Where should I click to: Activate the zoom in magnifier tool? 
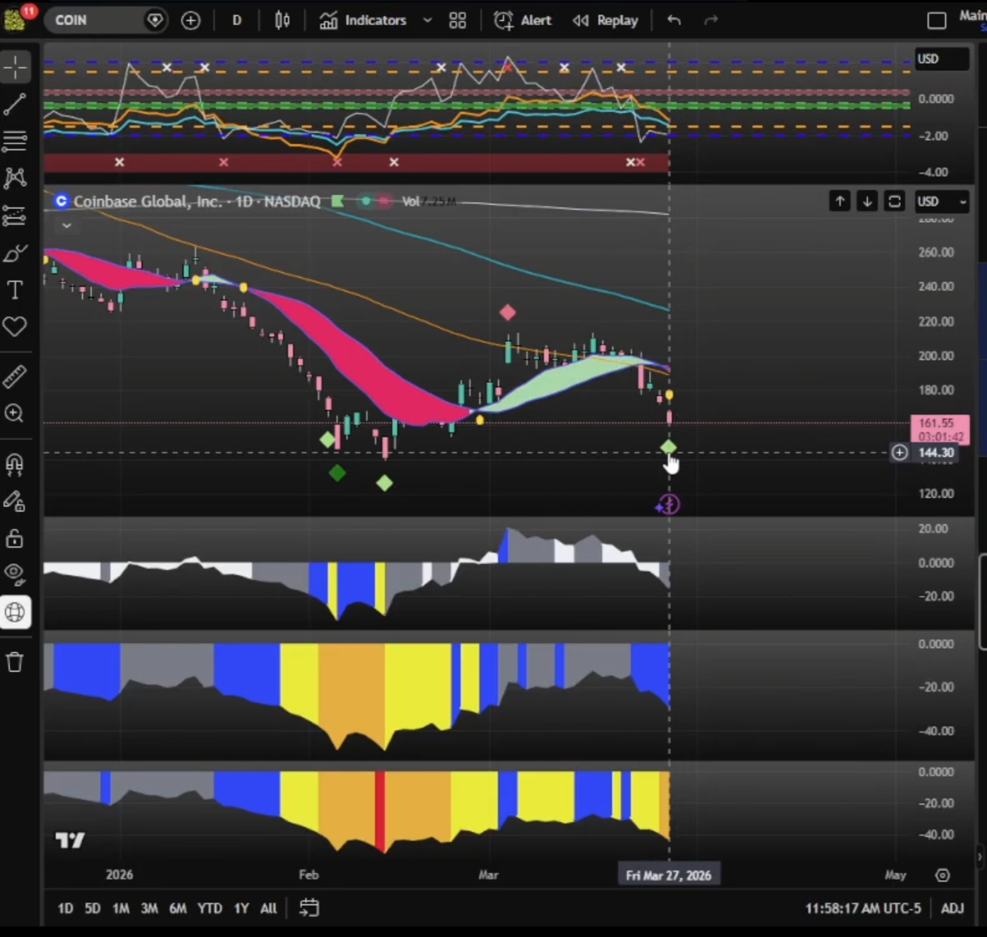click(x=15, y=414)
